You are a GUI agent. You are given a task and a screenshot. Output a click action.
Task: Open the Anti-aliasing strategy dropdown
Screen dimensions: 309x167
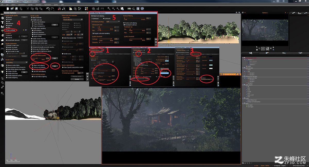click(x=113, y=22)
